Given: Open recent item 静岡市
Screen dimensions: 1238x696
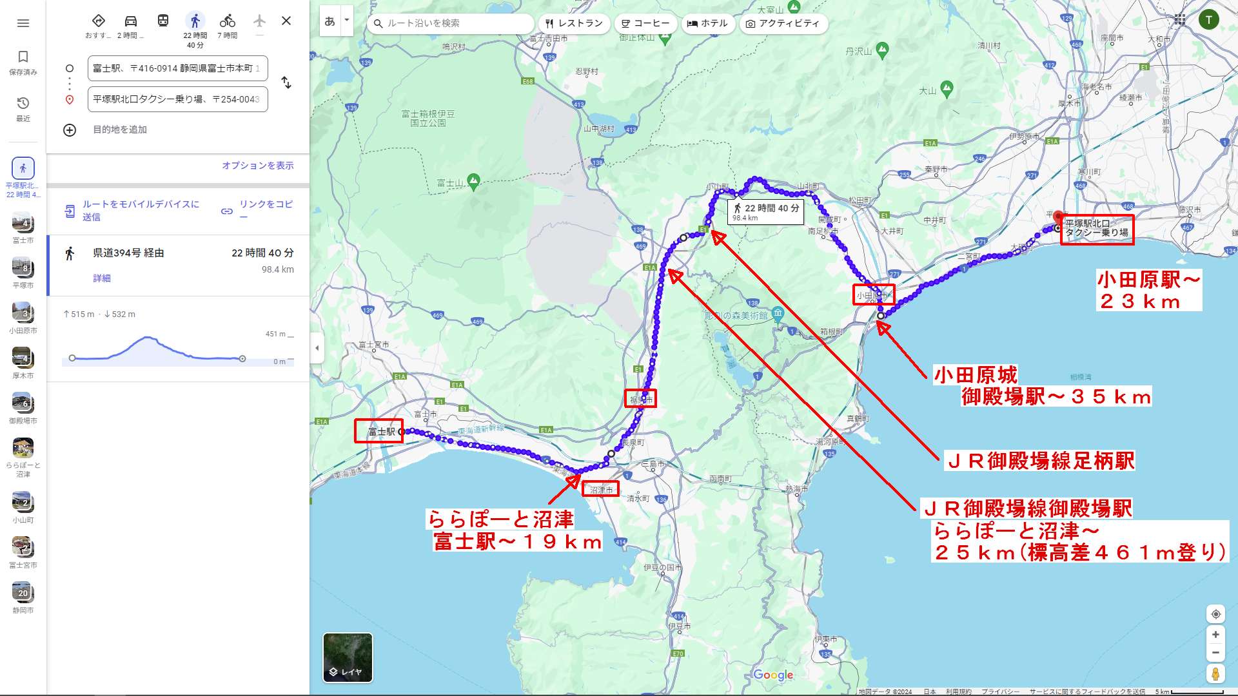Looking at the screenshot, I should (x=23, y=598).
